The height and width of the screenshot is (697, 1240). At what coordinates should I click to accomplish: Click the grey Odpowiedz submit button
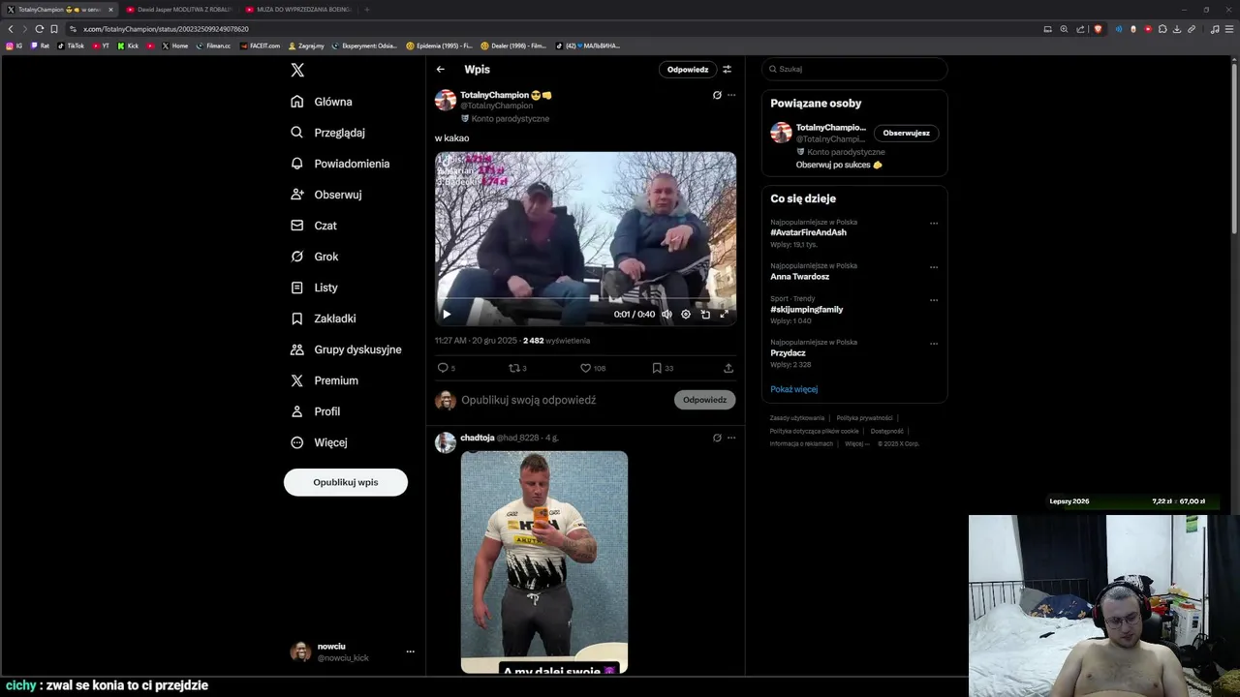(x=704, y=400)
